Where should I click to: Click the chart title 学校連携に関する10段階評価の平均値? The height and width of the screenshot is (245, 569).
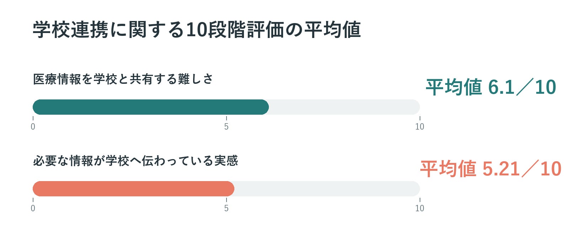(197, 29)
